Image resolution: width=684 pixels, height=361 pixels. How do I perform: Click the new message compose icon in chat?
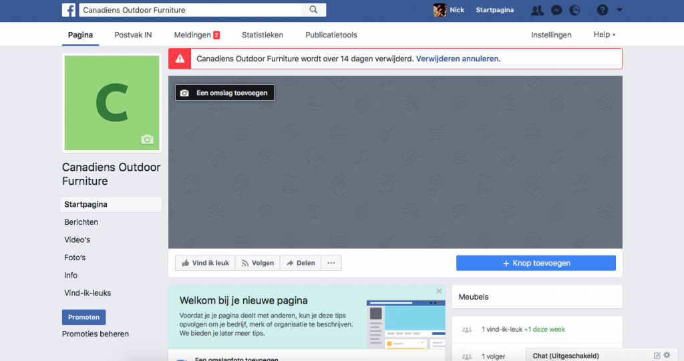[x=657, y=356]
